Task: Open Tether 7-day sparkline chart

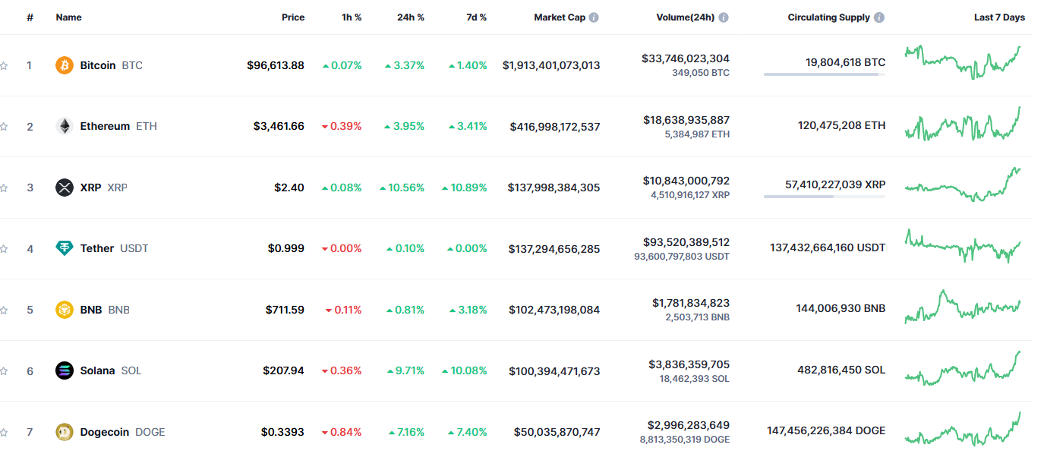Action: (963, 246)
